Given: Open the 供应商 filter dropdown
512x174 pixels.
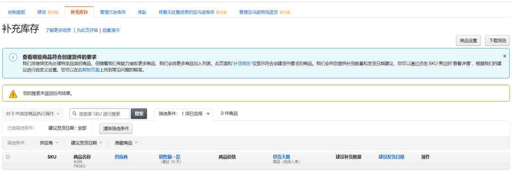Looking at the screenshot, I should pos(49,143).
